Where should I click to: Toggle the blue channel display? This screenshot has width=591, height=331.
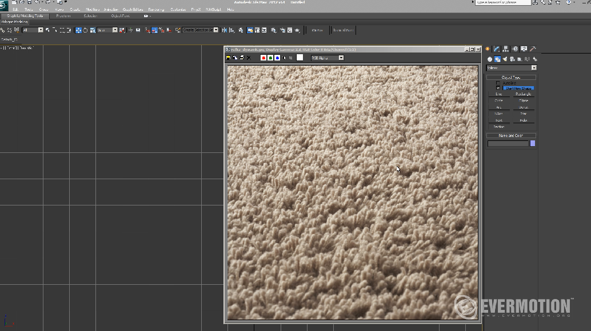click(x=277, y=58)
